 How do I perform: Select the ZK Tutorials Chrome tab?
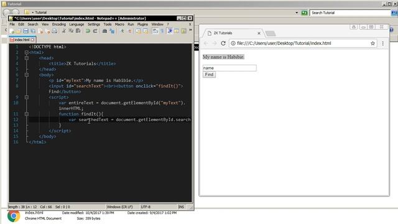point(233,33)
